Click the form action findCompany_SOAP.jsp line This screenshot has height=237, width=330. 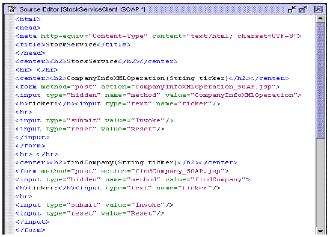click(x=122, y=171)
